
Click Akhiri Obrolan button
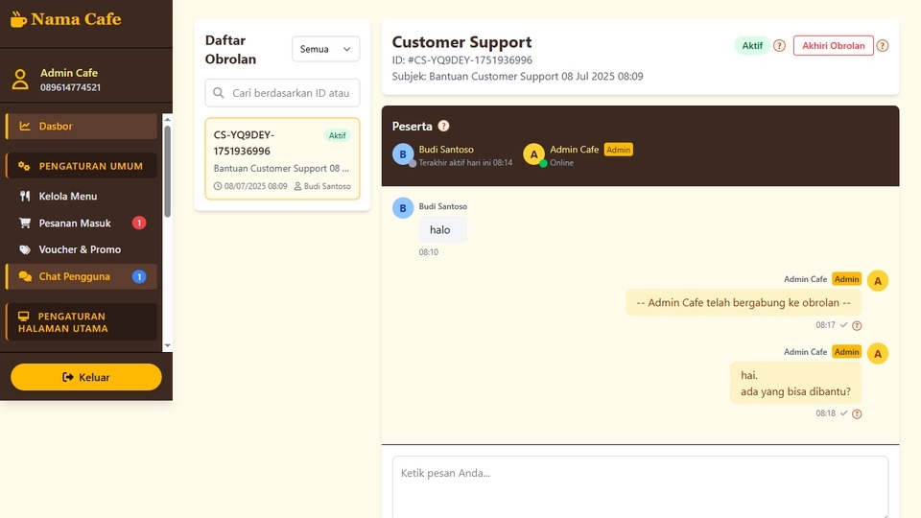pos(833,46)
